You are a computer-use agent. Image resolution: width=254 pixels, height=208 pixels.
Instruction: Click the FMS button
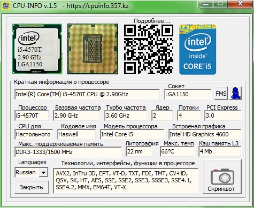point(221,94)
